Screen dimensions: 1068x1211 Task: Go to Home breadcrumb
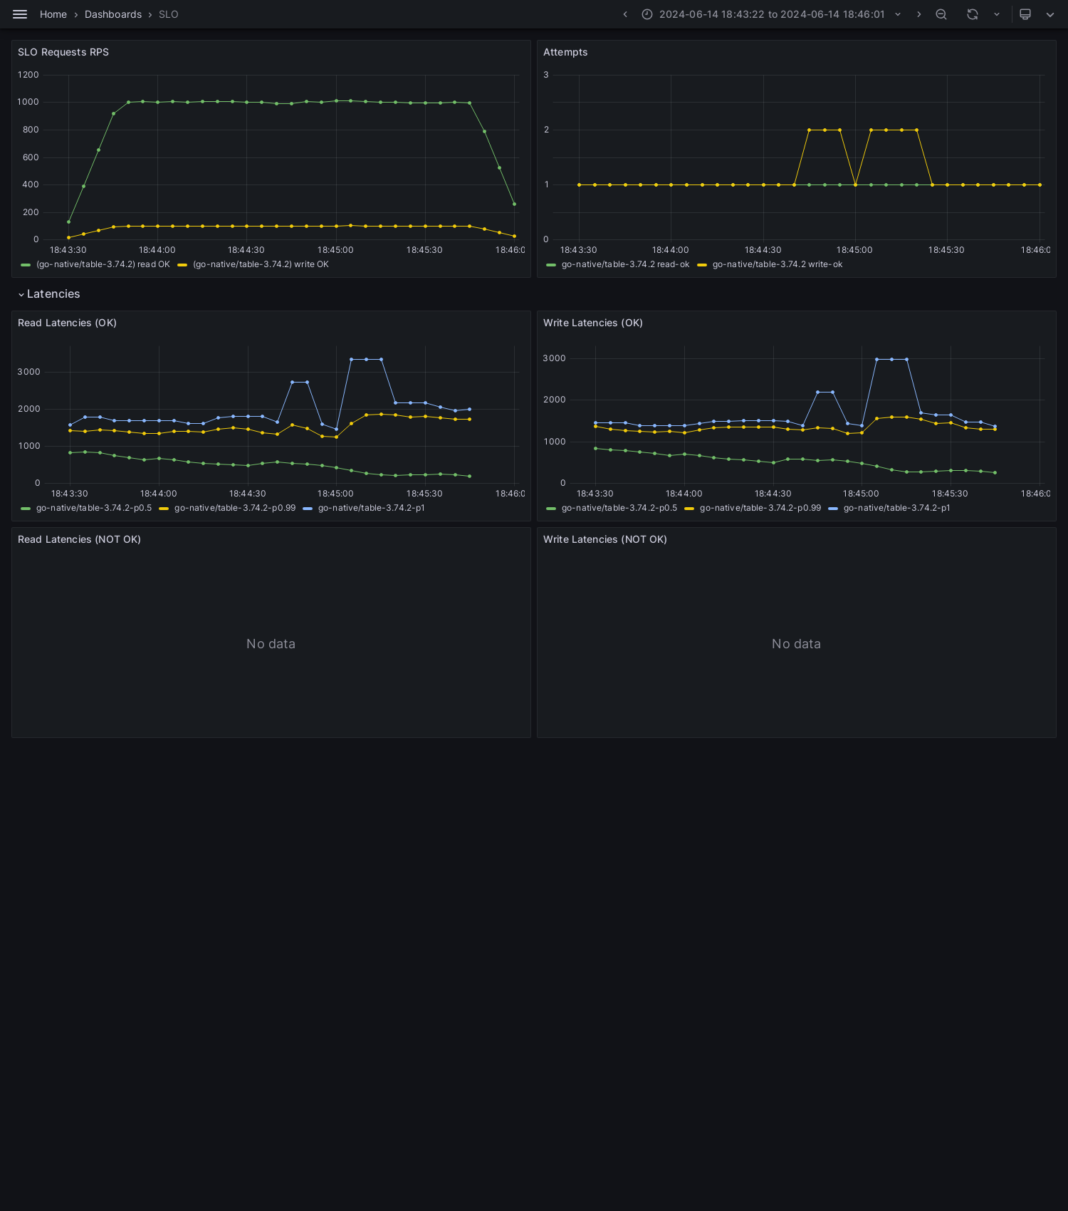click(x=53, y=14)
